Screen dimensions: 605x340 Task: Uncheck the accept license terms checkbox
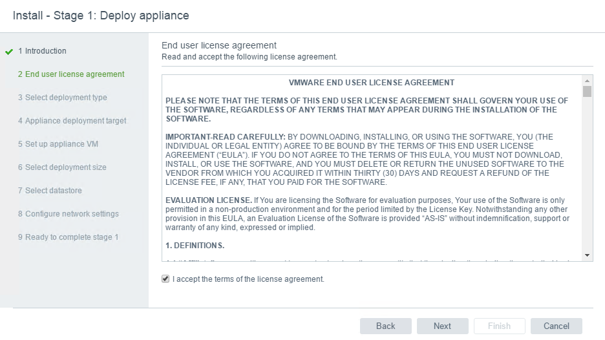[x=165, y=279]
